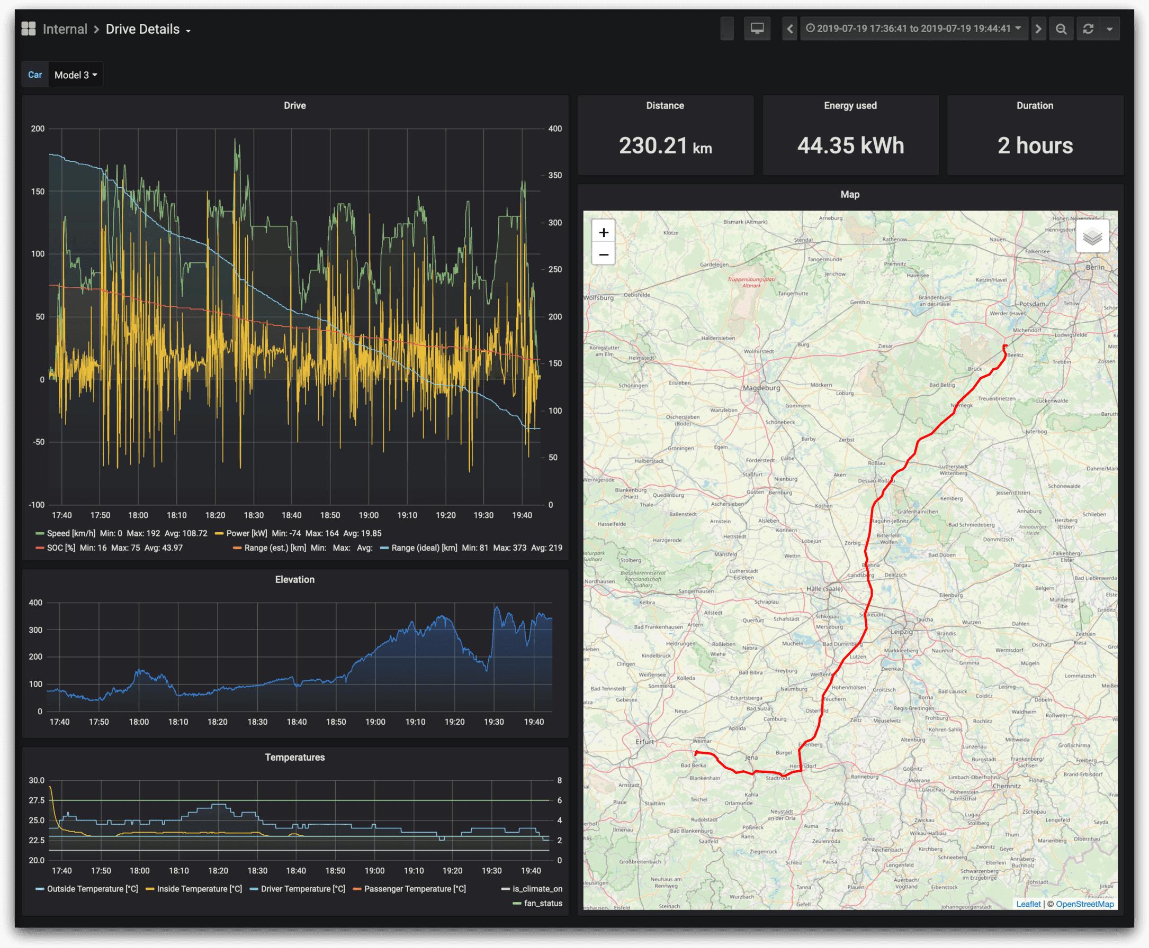Zoom out the map with minus button
1149x948 pixels.
pos(604,254)
